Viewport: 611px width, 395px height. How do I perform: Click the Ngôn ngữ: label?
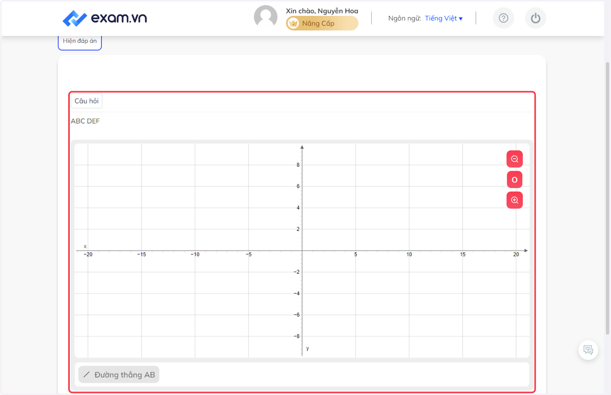click(x=404, y=18)
